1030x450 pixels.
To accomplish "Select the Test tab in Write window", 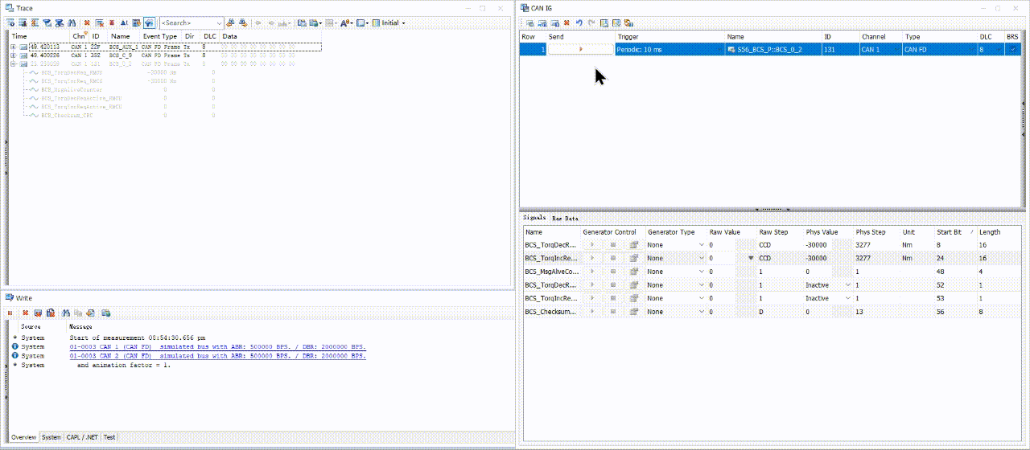I will (x=109, y=437).
